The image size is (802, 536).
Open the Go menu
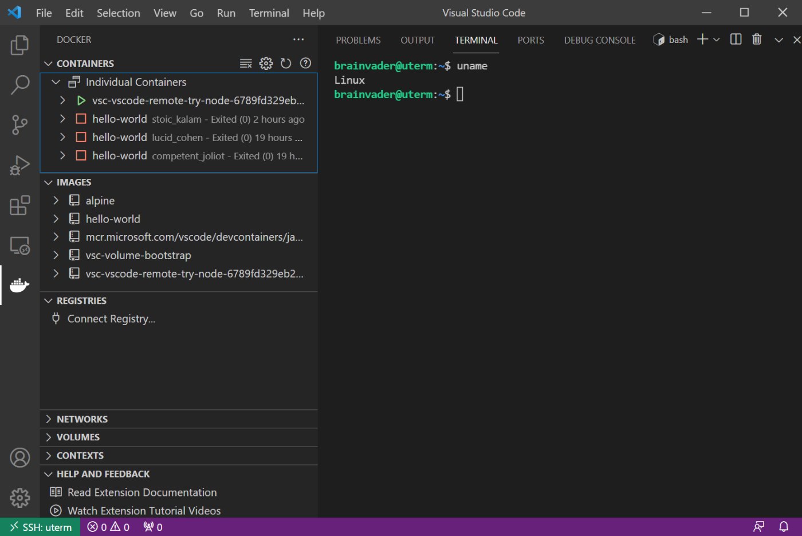pos(196,13)
